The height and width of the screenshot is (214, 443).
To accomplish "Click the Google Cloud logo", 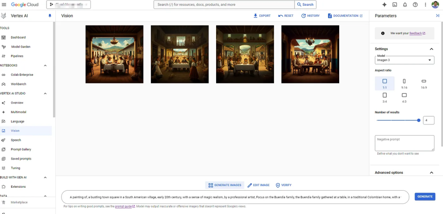I will (25, 5).
